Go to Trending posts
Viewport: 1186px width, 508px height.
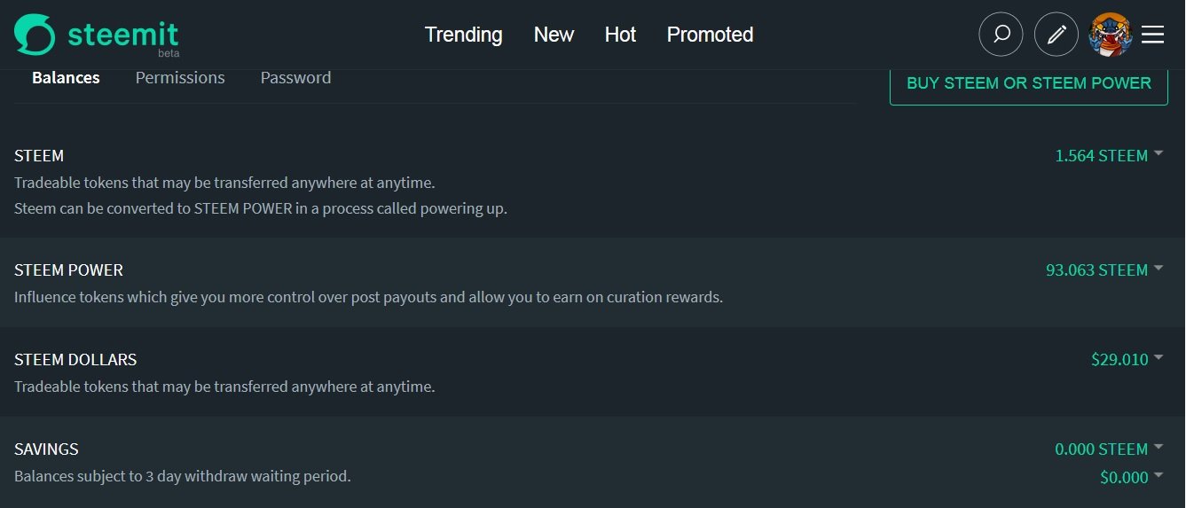[463, 35]
